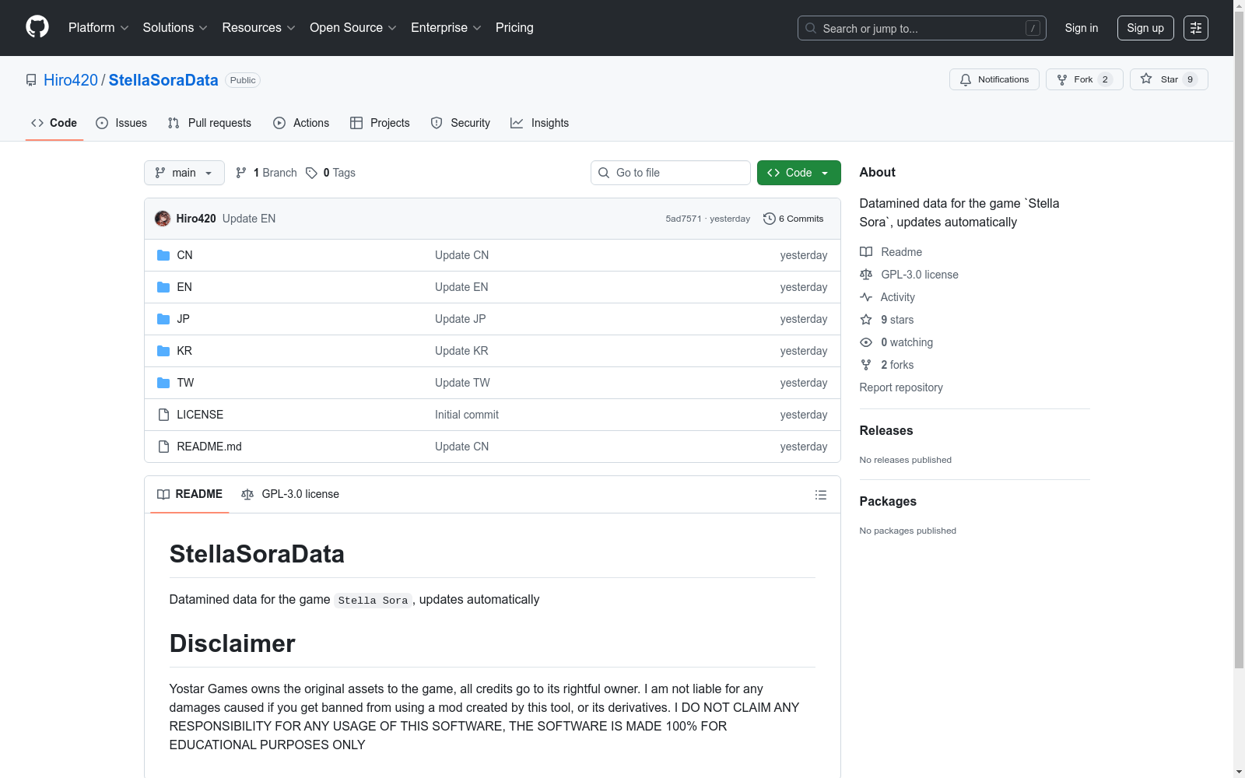Click the Public visibility badge
Image resolution: width=1245 pixels, height=778 pixels.
point(243,80)
